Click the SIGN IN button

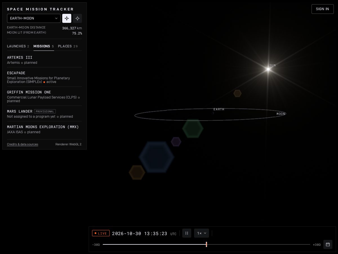click(323, 9)
